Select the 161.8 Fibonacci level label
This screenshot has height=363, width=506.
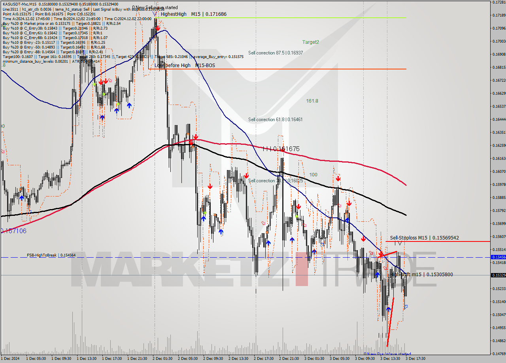coord(312,101)
